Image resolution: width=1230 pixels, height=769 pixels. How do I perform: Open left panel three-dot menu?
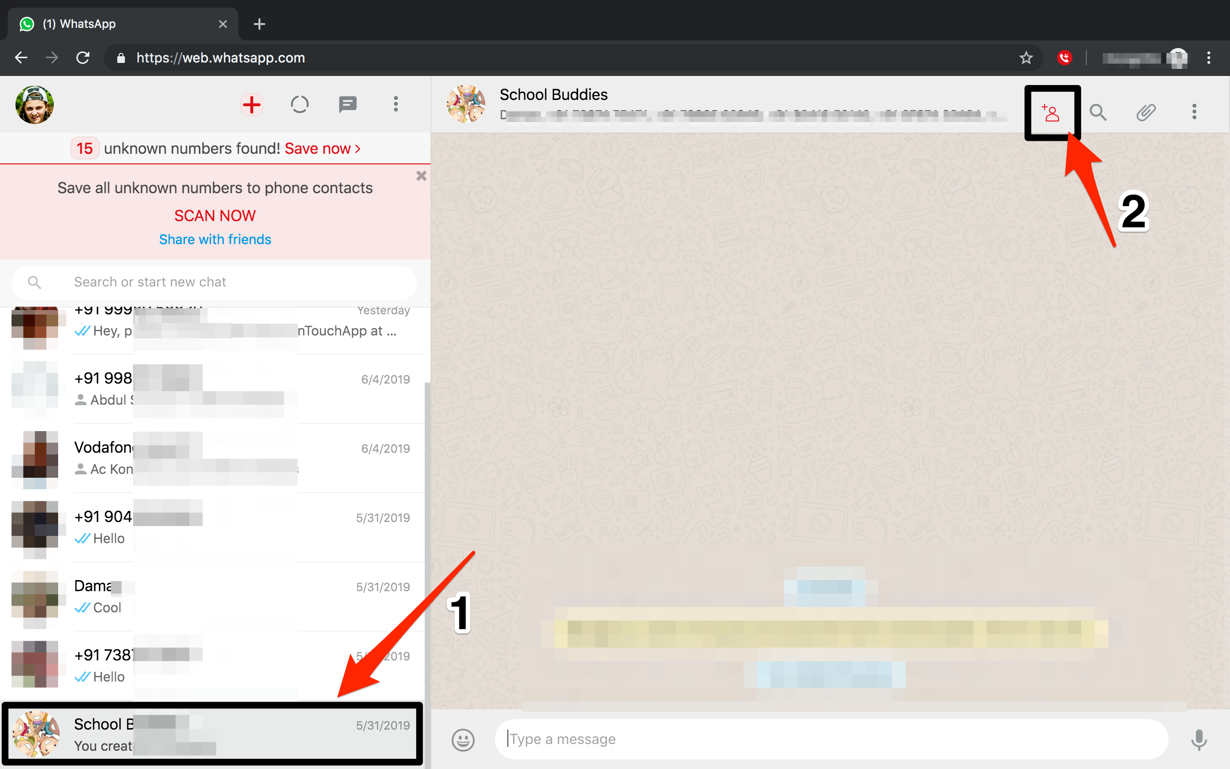[395, 105]
